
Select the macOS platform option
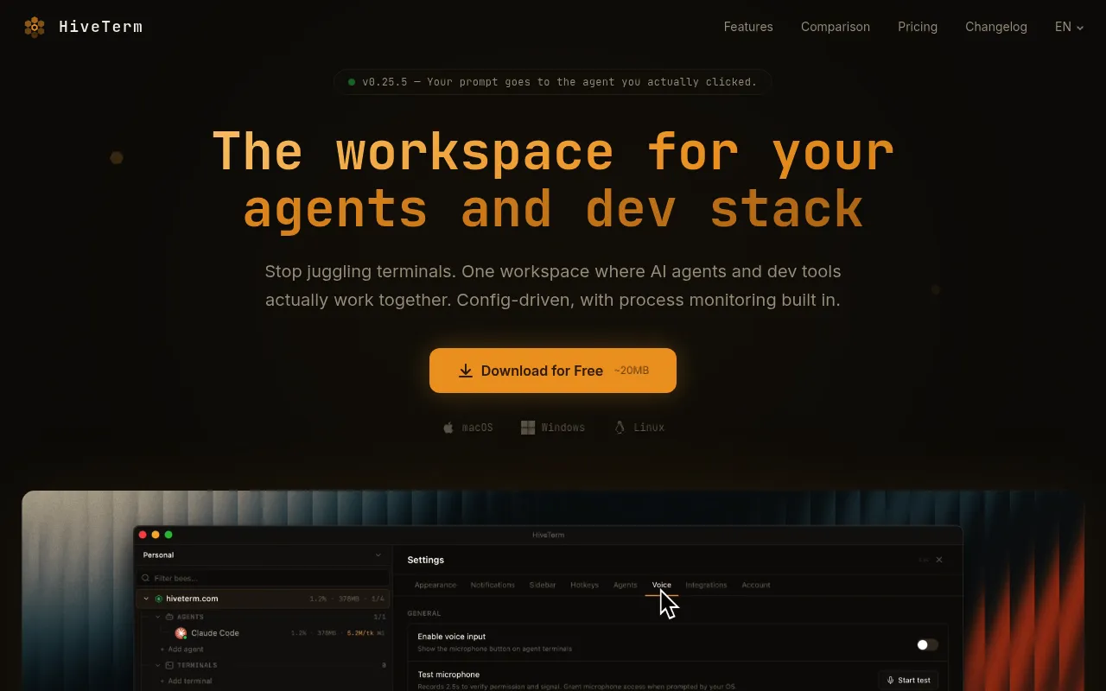click(x=467, y=428)
